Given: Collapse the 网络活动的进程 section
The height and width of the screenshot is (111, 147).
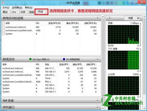Looking at the screenshot, I should pyautogui.click(x=97, y=18).
